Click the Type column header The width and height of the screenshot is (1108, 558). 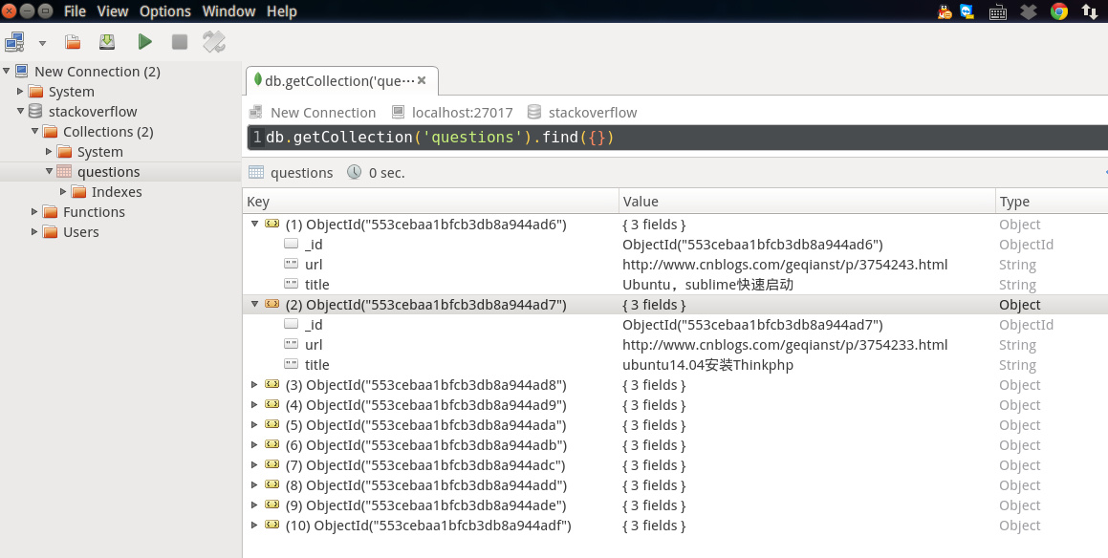point(1052,202)
